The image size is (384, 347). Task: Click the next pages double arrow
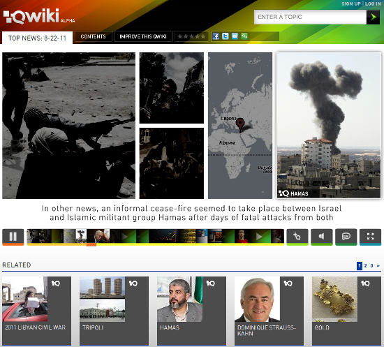(x=378, y=266)
